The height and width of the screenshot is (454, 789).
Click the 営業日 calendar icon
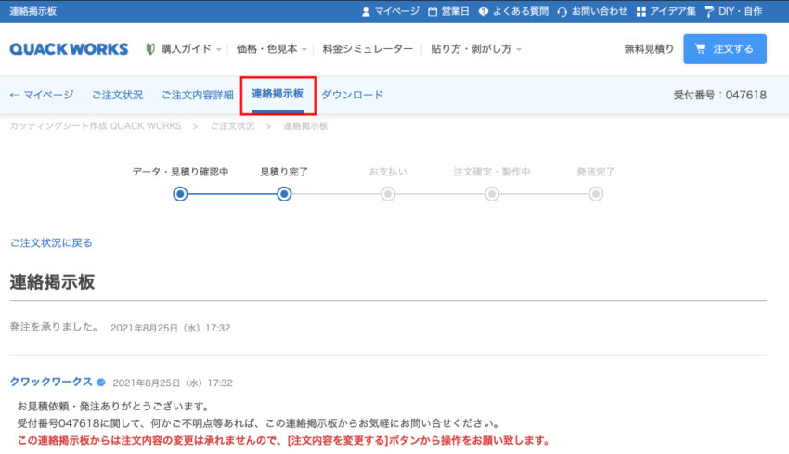click(433, 11)
